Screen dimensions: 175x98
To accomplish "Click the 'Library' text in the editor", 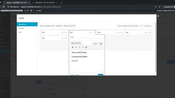I will (74, 61).
